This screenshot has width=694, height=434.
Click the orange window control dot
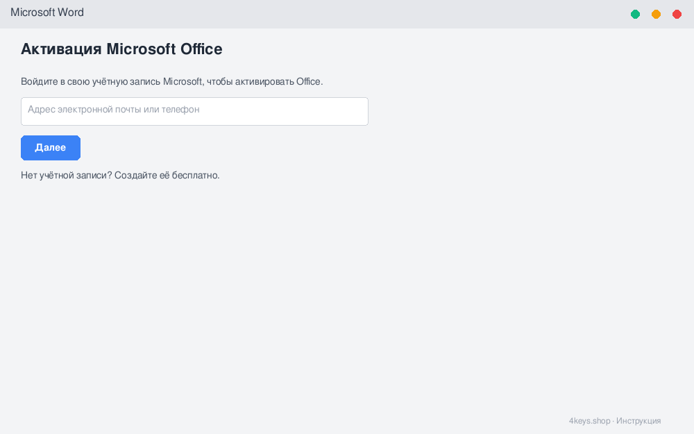click(656, 14)
